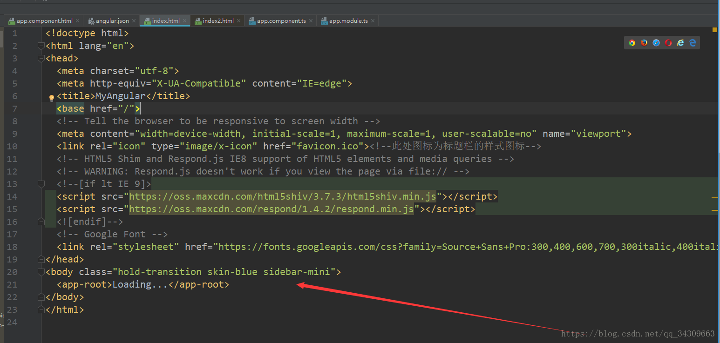This screenshot has width=720, height=343.
Task: Place cursor in base href tag
Action: click(x=98, y=108)
